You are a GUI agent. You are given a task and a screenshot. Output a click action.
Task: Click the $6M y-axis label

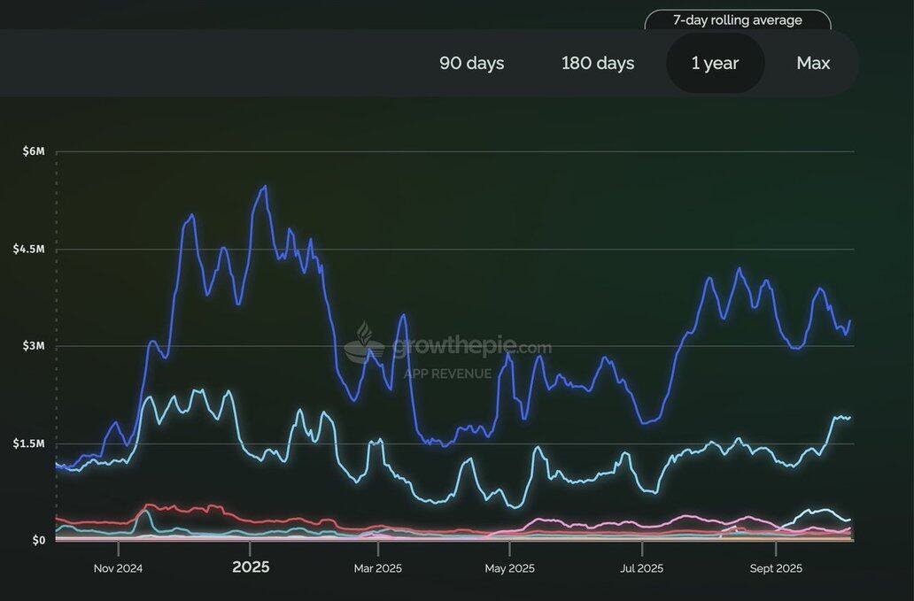[x=33, y=151]
